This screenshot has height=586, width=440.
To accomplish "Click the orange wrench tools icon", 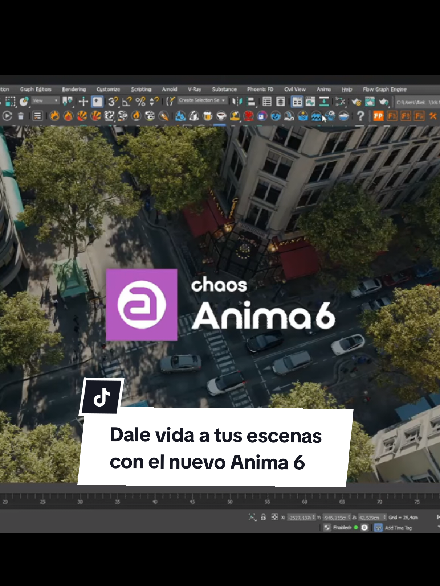I will (433, 116).
